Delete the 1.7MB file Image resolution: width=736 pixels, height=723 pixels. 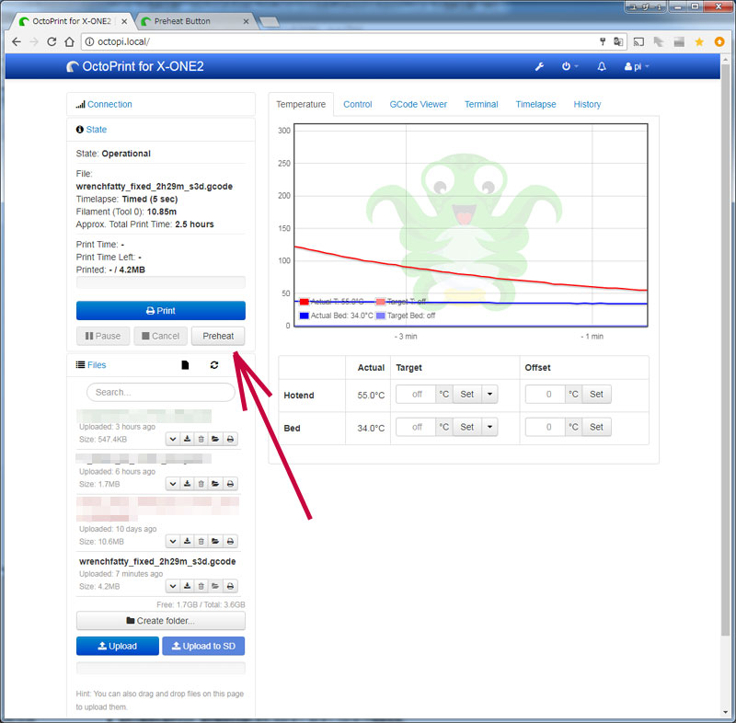coord(201,484)
